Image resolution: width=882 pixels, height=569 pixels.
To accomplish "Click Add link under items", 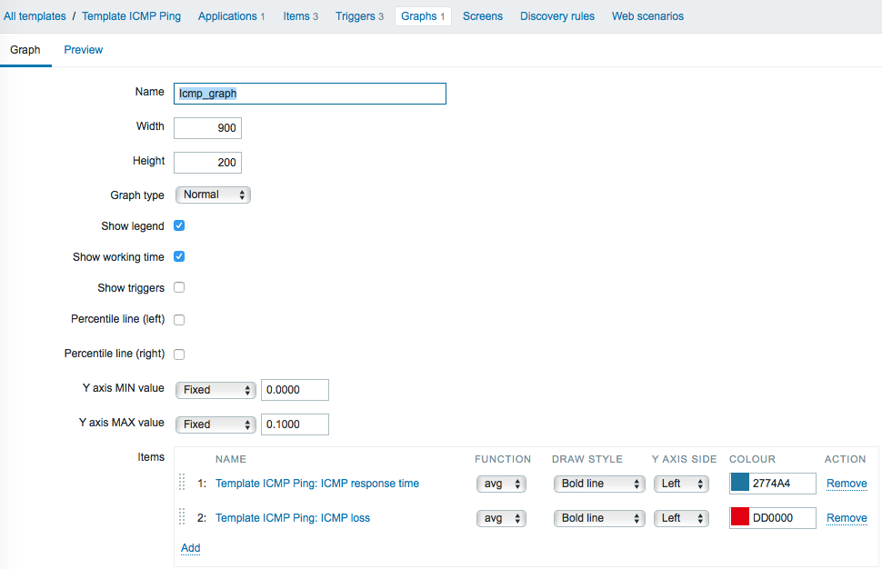I will [191, 547].
